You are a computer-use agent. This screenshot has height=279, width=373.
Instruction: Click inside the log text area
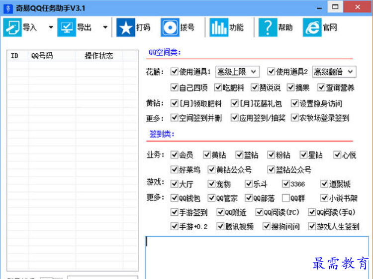tap(257, 258)
